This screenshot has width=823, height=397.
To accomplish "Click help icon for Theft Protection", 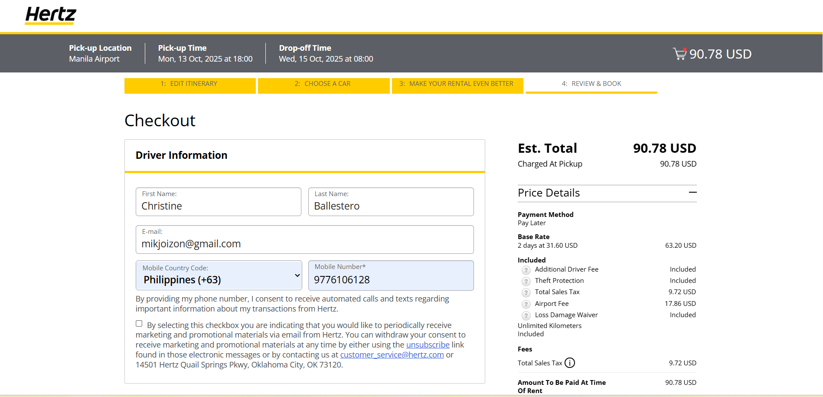I will 526,281.
